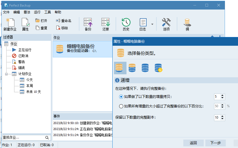This screenshot has height=148, width=238.
Task: Click the 查找作业 search field
Action: [23, 138]
